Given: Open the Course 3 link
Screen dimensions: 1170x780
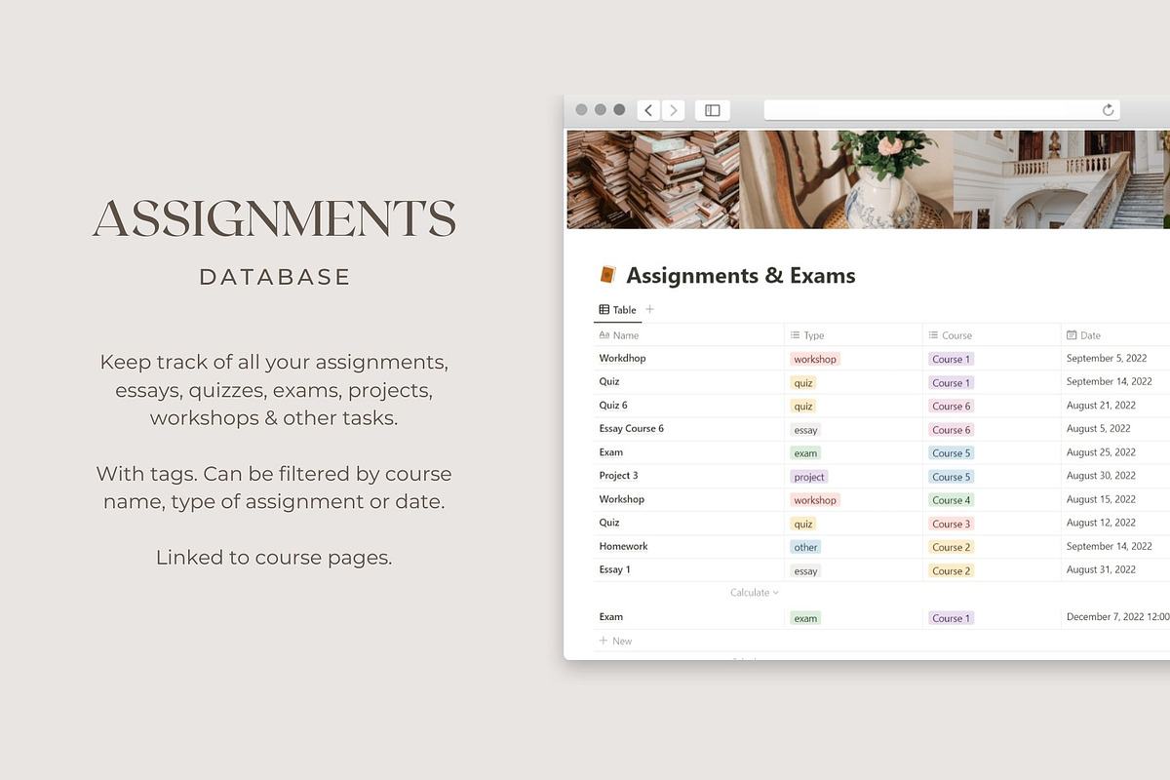Looking at the screenshot, I should click(x=952, y=524).
